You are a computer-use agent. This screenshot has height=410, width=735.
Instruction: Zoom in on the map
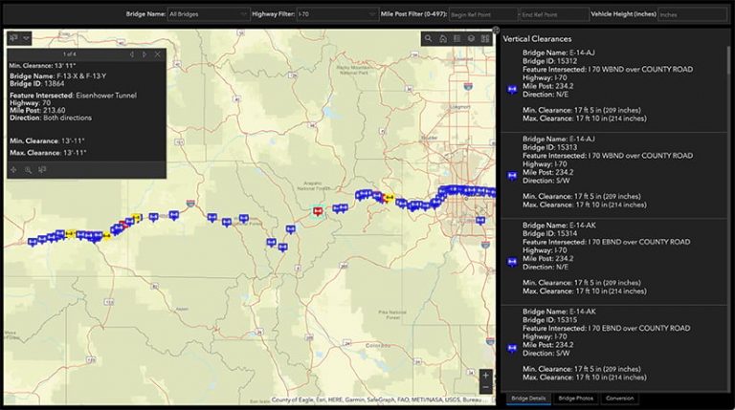pos(485,376)
